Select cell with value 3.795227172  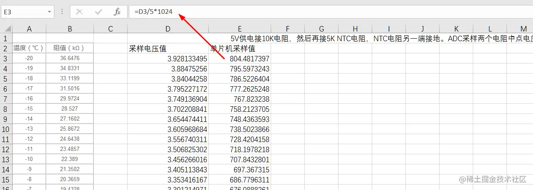pyautogui.click(x=168, y=89)
